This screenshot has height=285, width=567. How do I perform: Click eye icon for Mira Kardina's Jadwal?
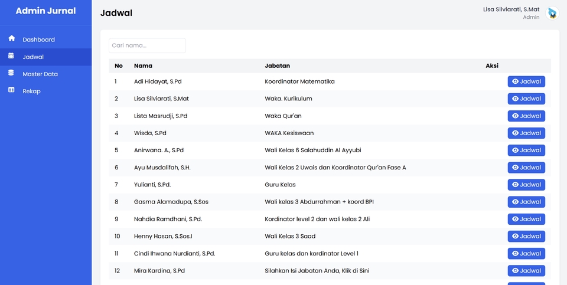515,271
